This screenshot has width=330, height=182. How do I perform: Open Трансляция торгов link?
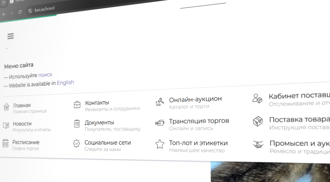[x=199, y=121]
